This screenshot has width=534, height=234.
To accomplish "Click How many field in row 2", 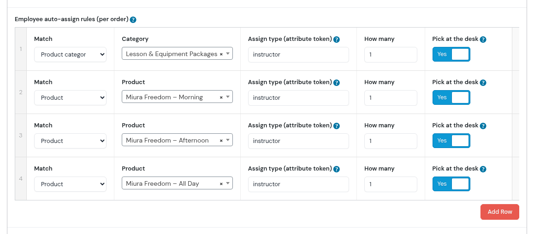I will (391, 98).
